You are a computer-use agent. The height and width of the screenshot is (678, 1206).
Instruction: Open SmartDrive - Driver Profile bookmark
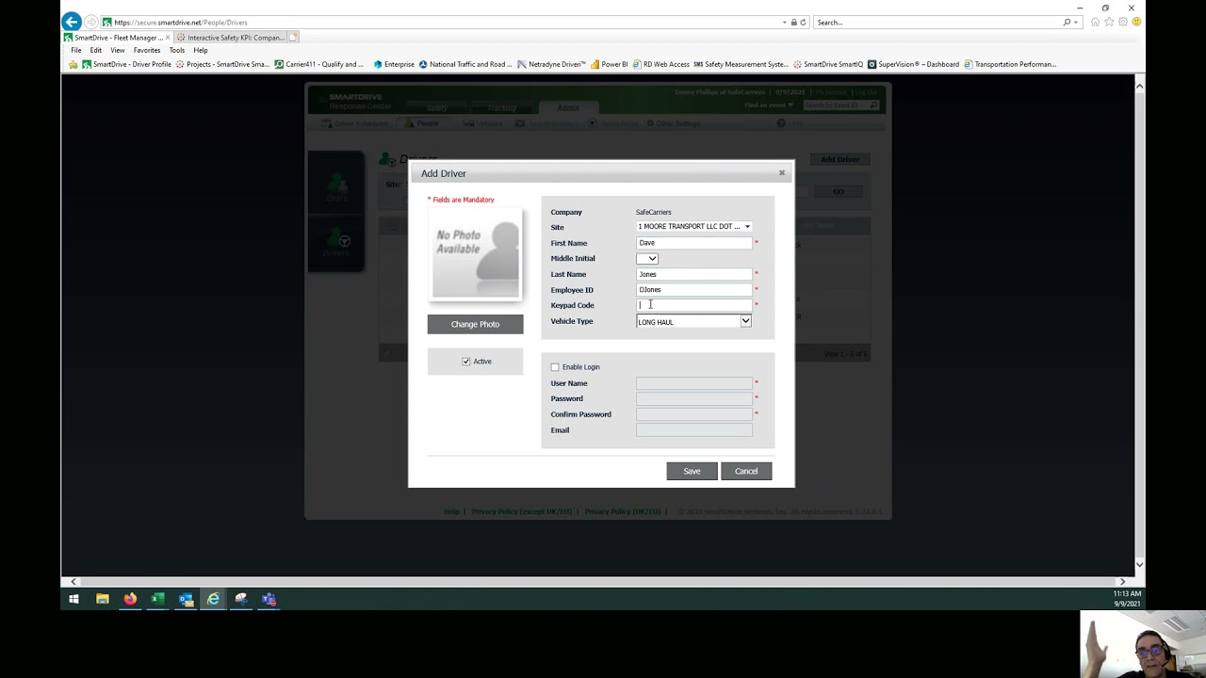tap(127, 64)
